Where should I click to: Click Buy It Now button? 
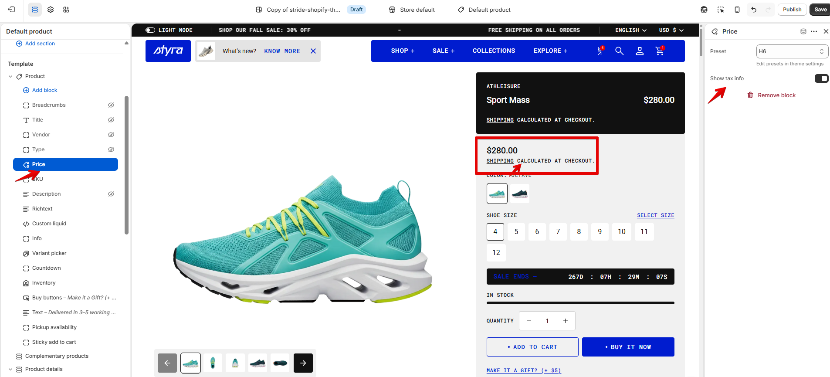(x=628, y=347)
